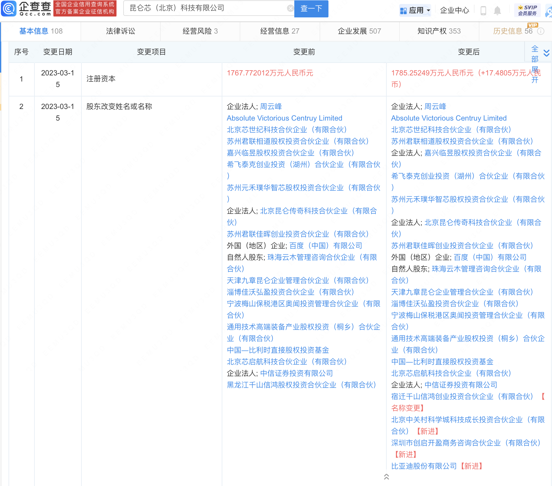The width and height of the screenshot is (552, 486).
Task: Switch to 基本信息 108 tab
Action: [x=41, y=31]
